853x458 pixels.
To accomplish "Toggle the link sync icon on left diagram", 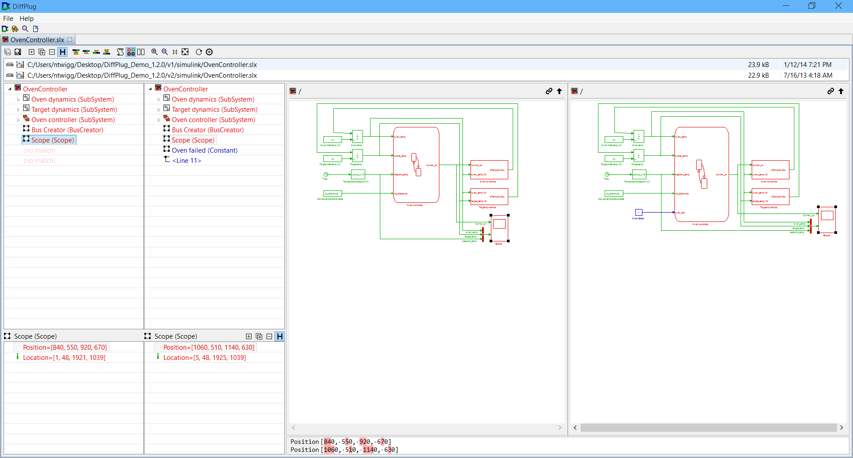I will pyautogui.click(x=549, y=91).
